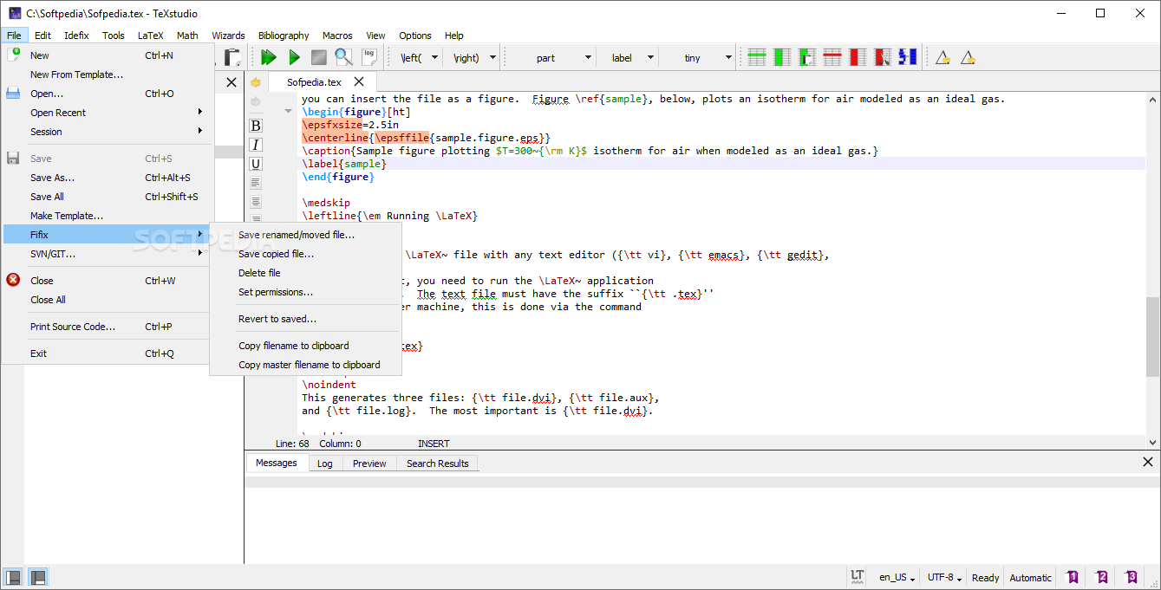Click Exit in the File menu
Screen dimensions: 1161x590
click(x=107, y=353)
